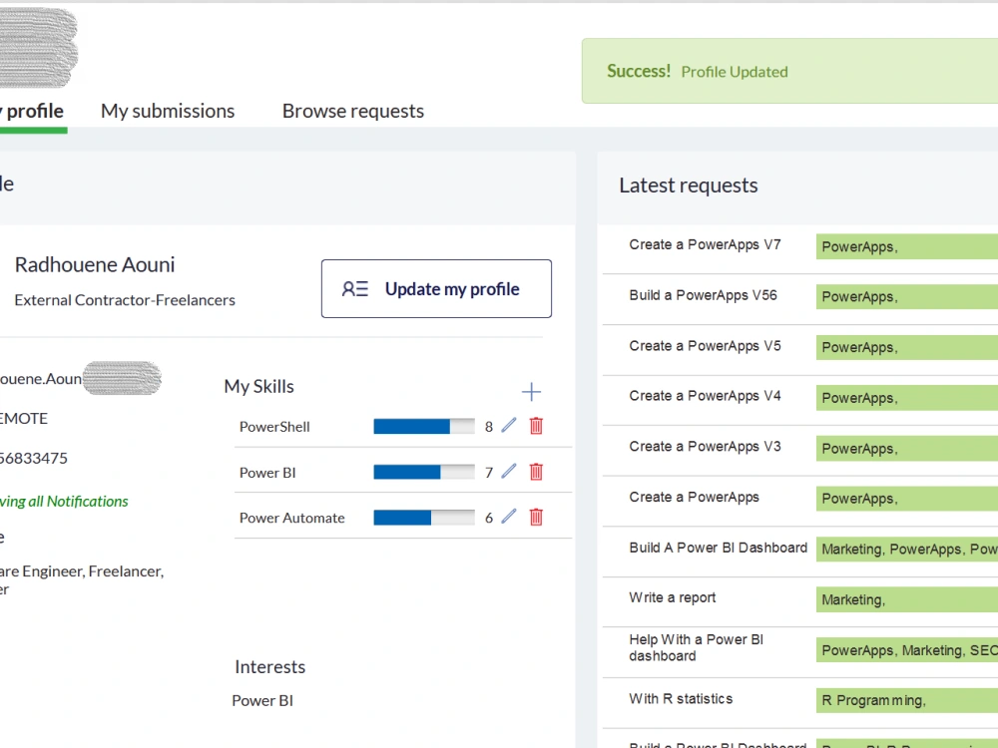Click the Power Automate skill name
Image resolution: width=998 pixels, height=748 pixels.
(291, 518)
